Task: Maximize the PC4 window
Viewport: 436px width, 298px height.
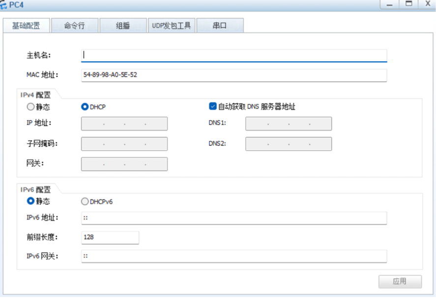Action: click(409, 4)
